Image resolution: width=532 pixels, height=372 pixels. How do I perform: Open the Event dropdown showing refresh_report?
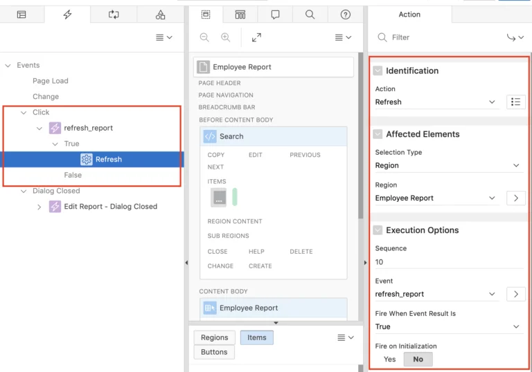436,294
